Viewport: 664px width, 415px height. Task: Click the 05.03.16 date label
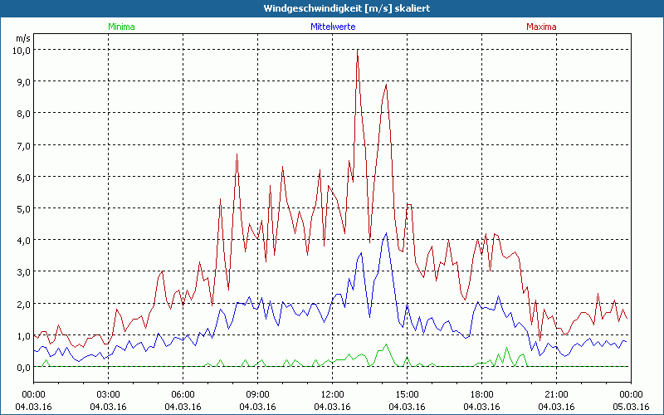(631, 407)
